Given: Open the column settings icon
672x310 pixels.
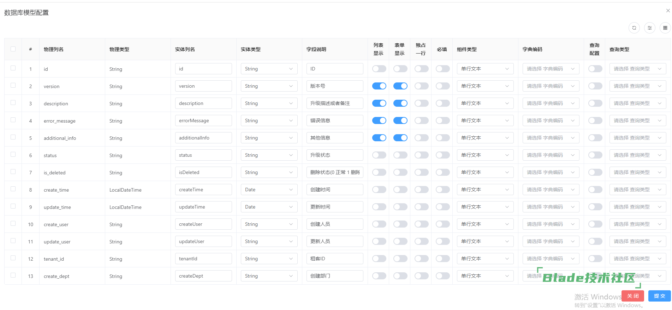Looking at the screenshot, I should point(649,28).
